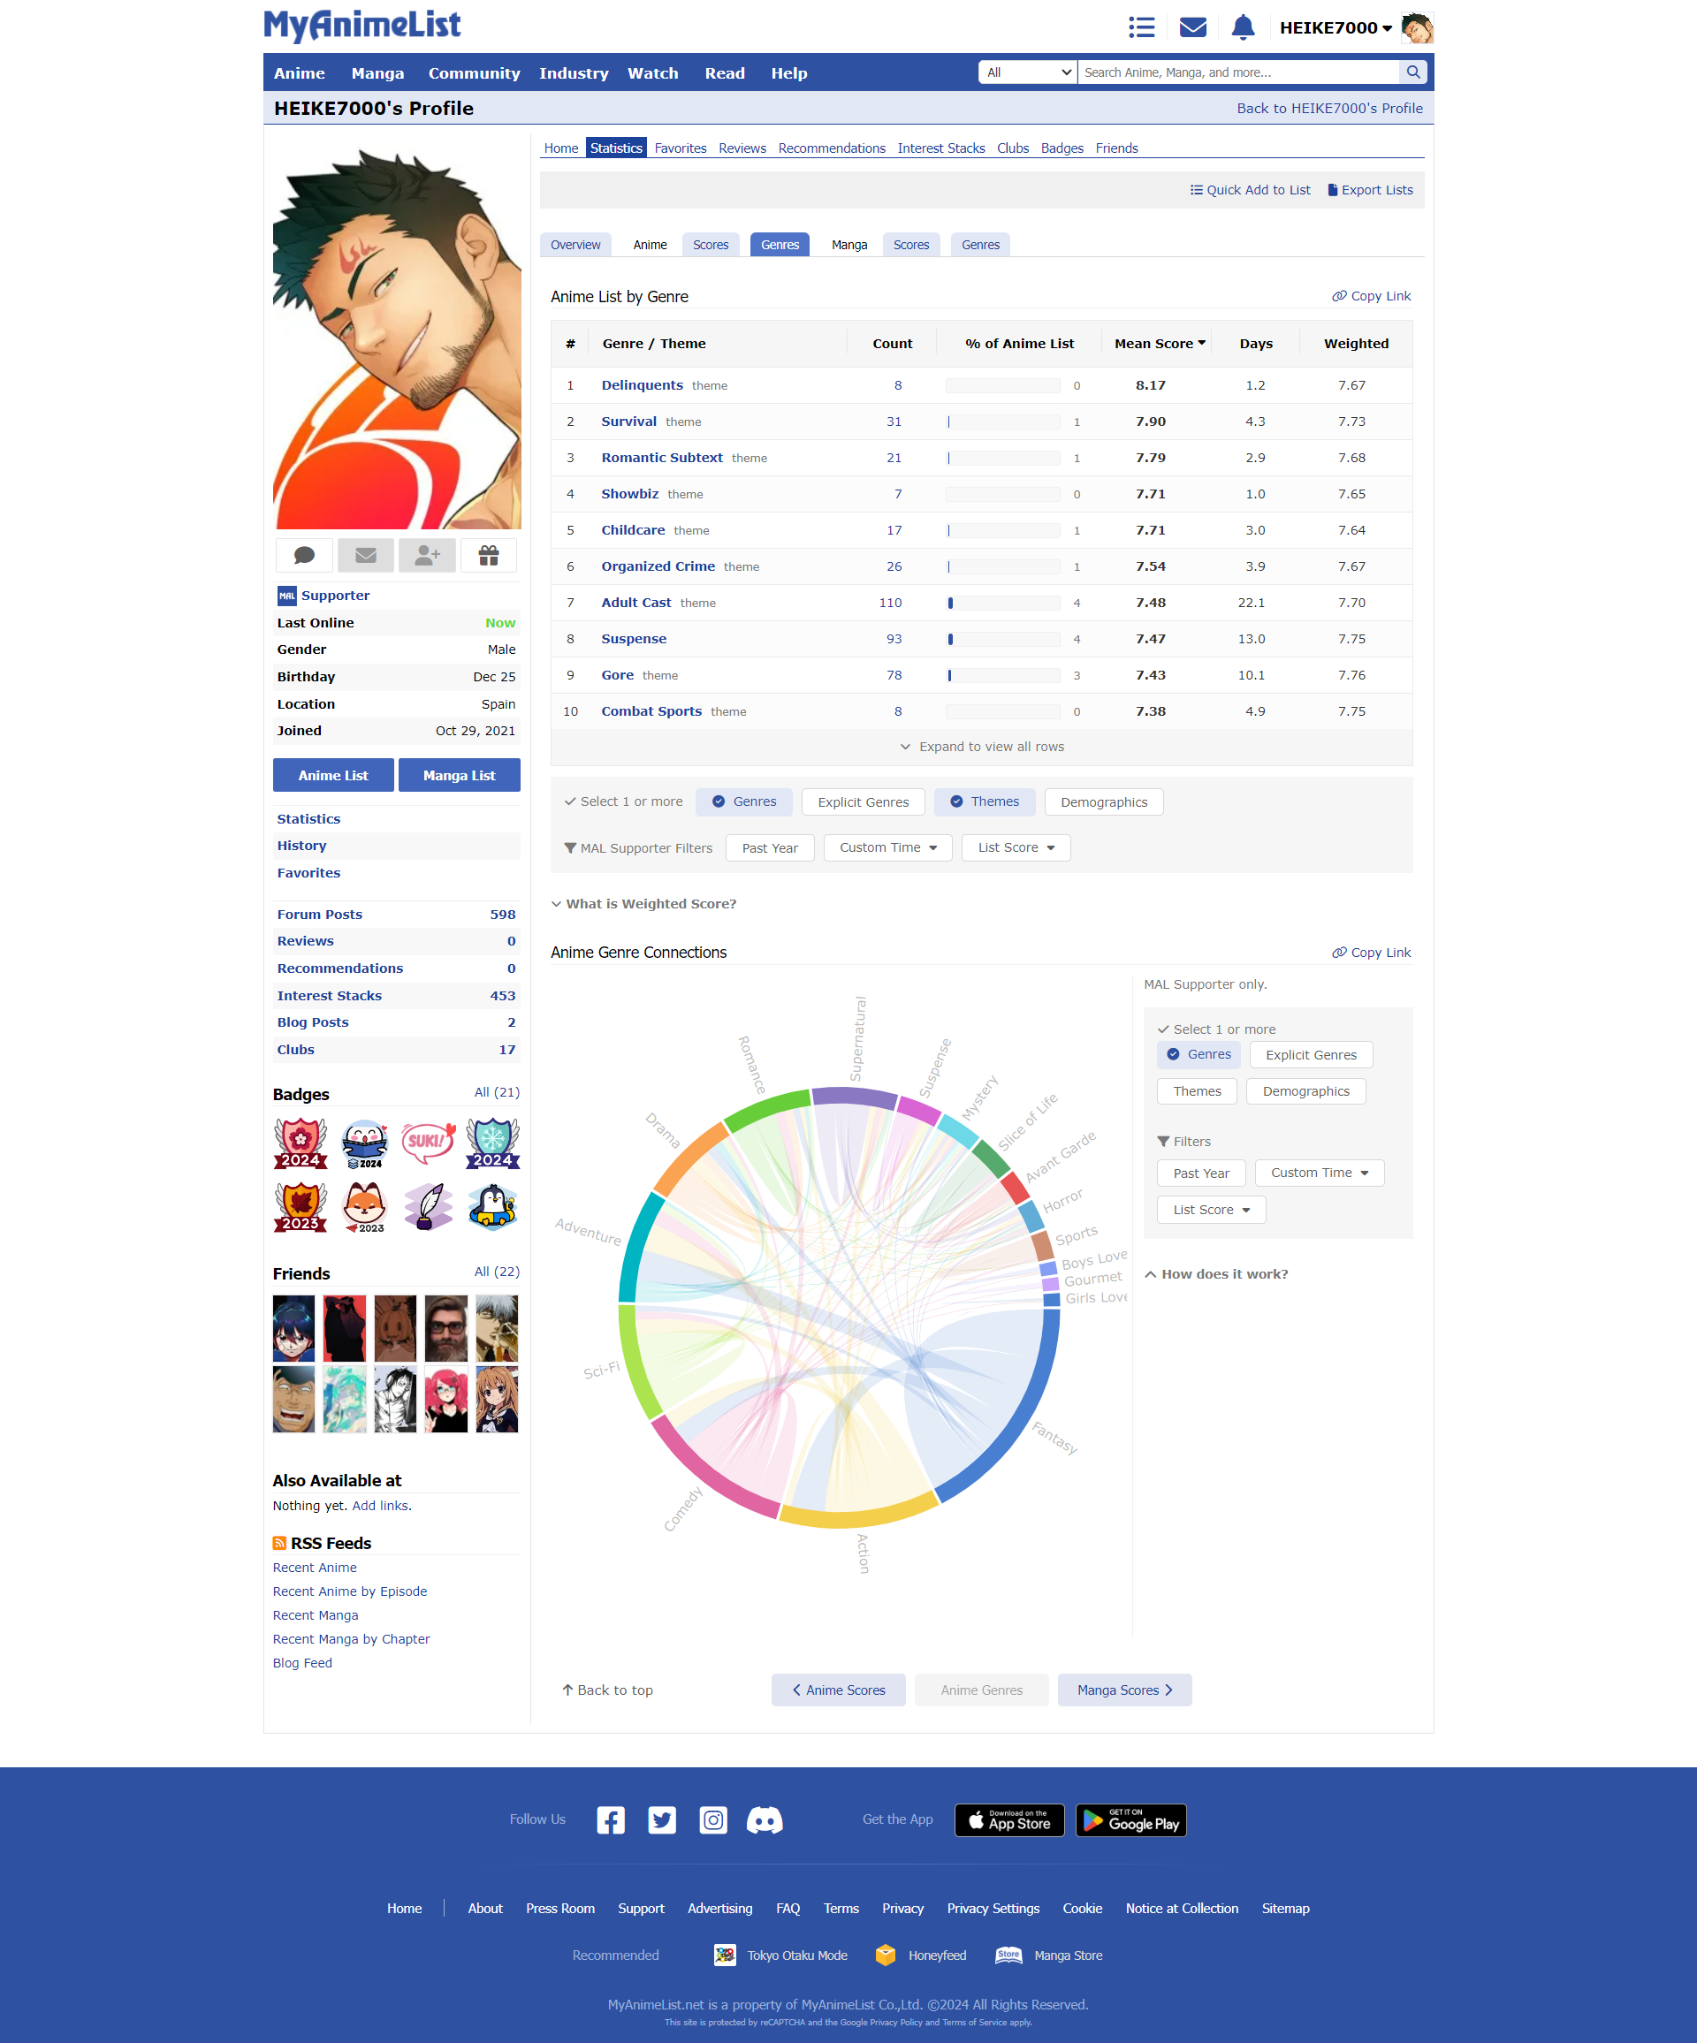Click the gift icon under profile picture
The image size is (1697, 2043).
[x=489, y=556]
